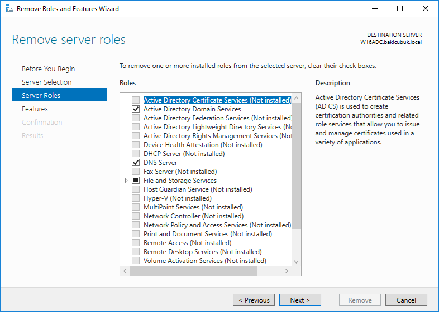
Task: Uncheck Active Directory Domain Services checkbox
Action: 136,109
